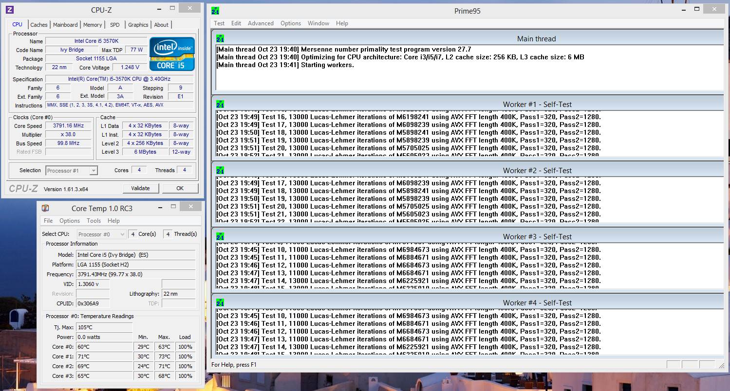Open the File menu in Core Temp
The width and height of the screenshot is (730, 391).
pyautogui.click(x=48, y=221)
